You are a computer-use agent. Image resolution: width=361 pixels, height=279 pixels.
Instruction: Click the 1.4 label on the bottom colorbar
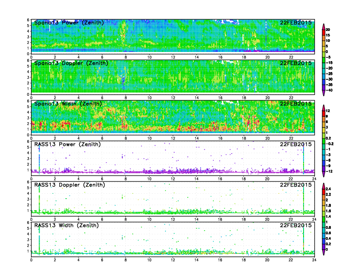[x=329, y=217]
